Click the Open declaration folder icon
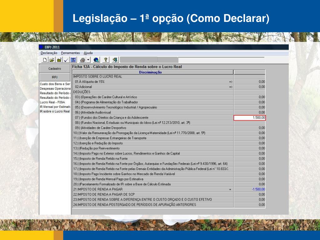320x240 pixels. [52, 60]
